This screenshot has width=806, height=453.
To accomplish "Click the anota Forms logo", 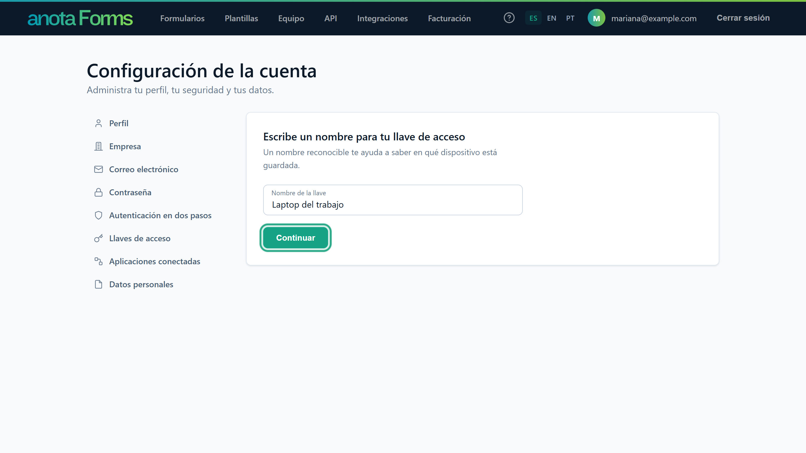I will [80, 18].
